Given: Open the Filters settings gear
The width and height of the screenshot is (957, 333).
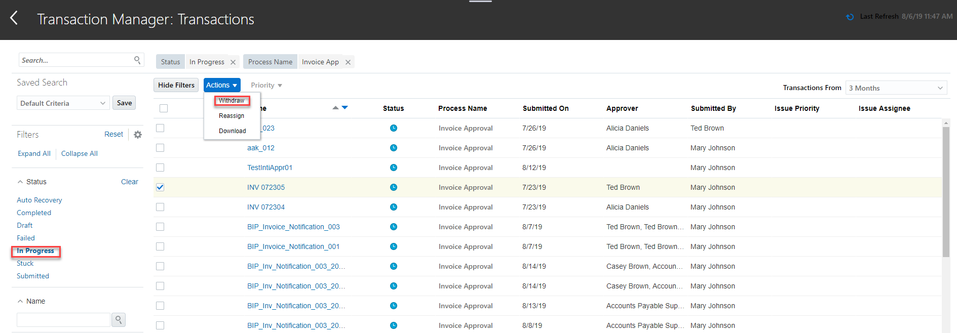Looking at the screenshot, I should (138, 135).
